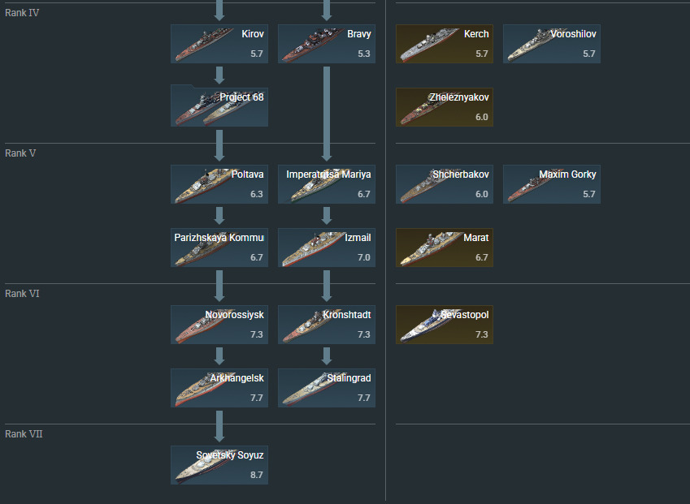The height and width of the screenshot is (504, 690).
Task: Click the Izmail battlecruiser tile
Action: 327,248
